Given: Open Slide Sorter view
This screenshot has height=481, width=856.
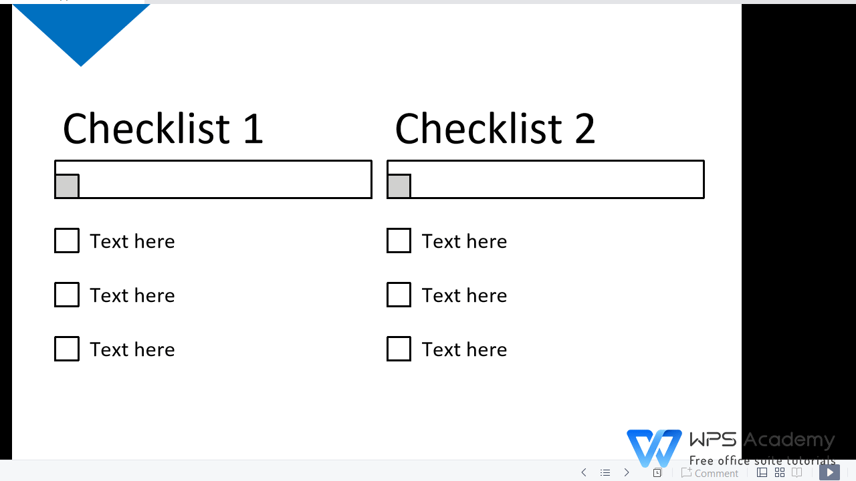Looking at the screenshot, I should [780, 472].
